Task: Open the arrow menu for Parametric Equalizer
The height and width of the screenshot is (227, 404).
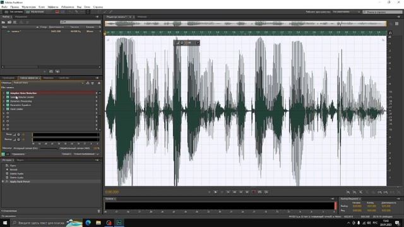Action: pyautogui.click(x=97, y=105)
